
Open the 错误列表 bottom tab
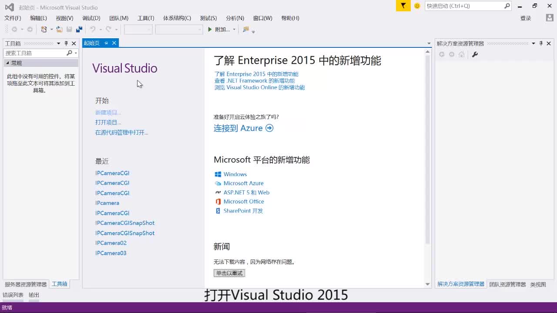click(13, 295)
